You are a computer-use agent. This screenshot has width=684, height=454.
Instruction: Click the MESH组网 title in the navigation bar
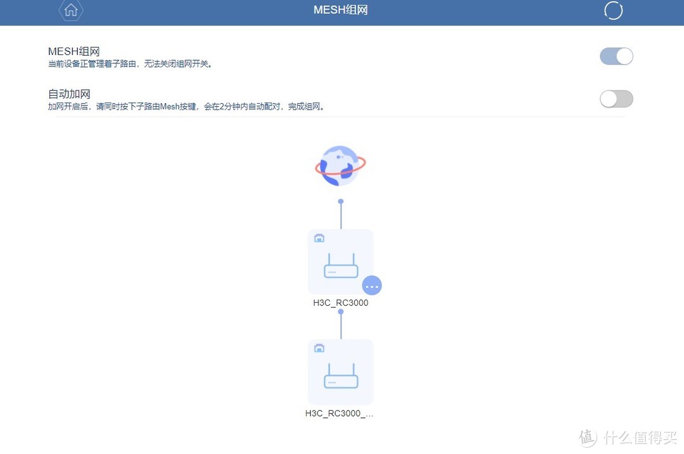tap(340, 9)
